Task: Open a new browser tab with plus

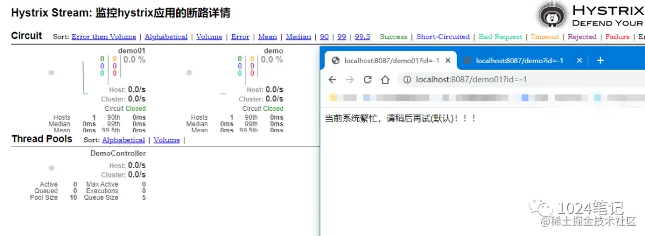Action: coord(600,60)
